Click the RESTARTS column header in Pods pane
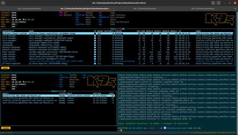This screenshot has height=135, width=238. coord(109,31)
